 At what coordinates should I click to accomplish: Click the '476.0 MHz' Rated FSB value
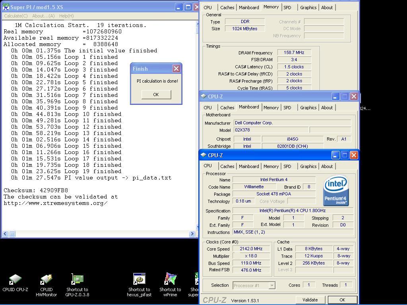(251, 270)
